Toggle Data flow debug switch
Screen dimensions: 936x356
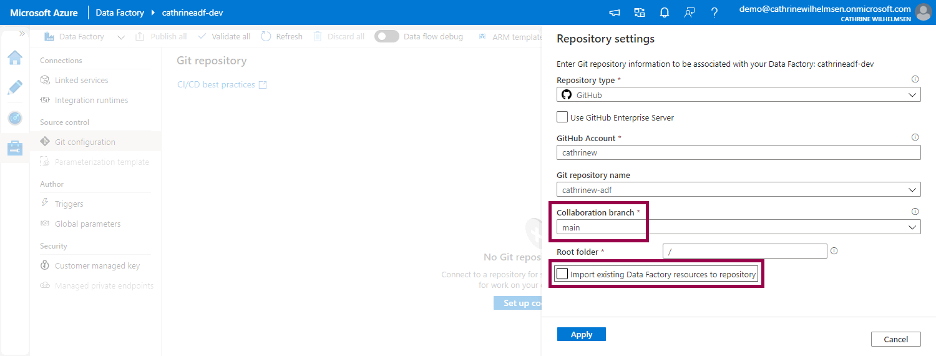[387, 37]
